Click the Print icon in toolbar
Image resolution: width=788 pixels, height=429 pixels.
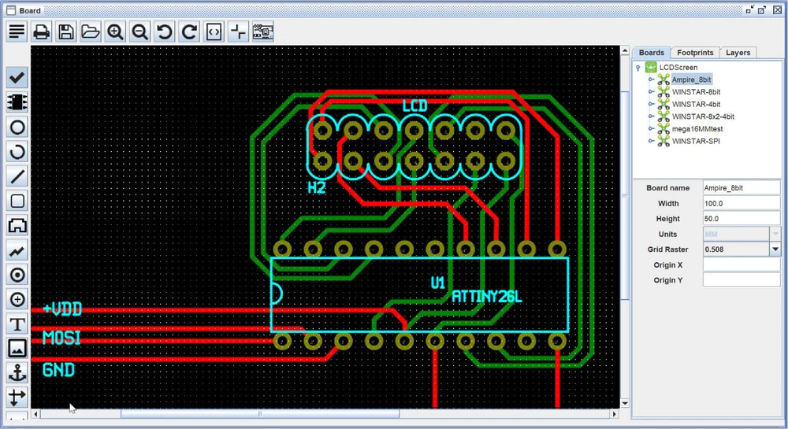click(x=42, y=32)
